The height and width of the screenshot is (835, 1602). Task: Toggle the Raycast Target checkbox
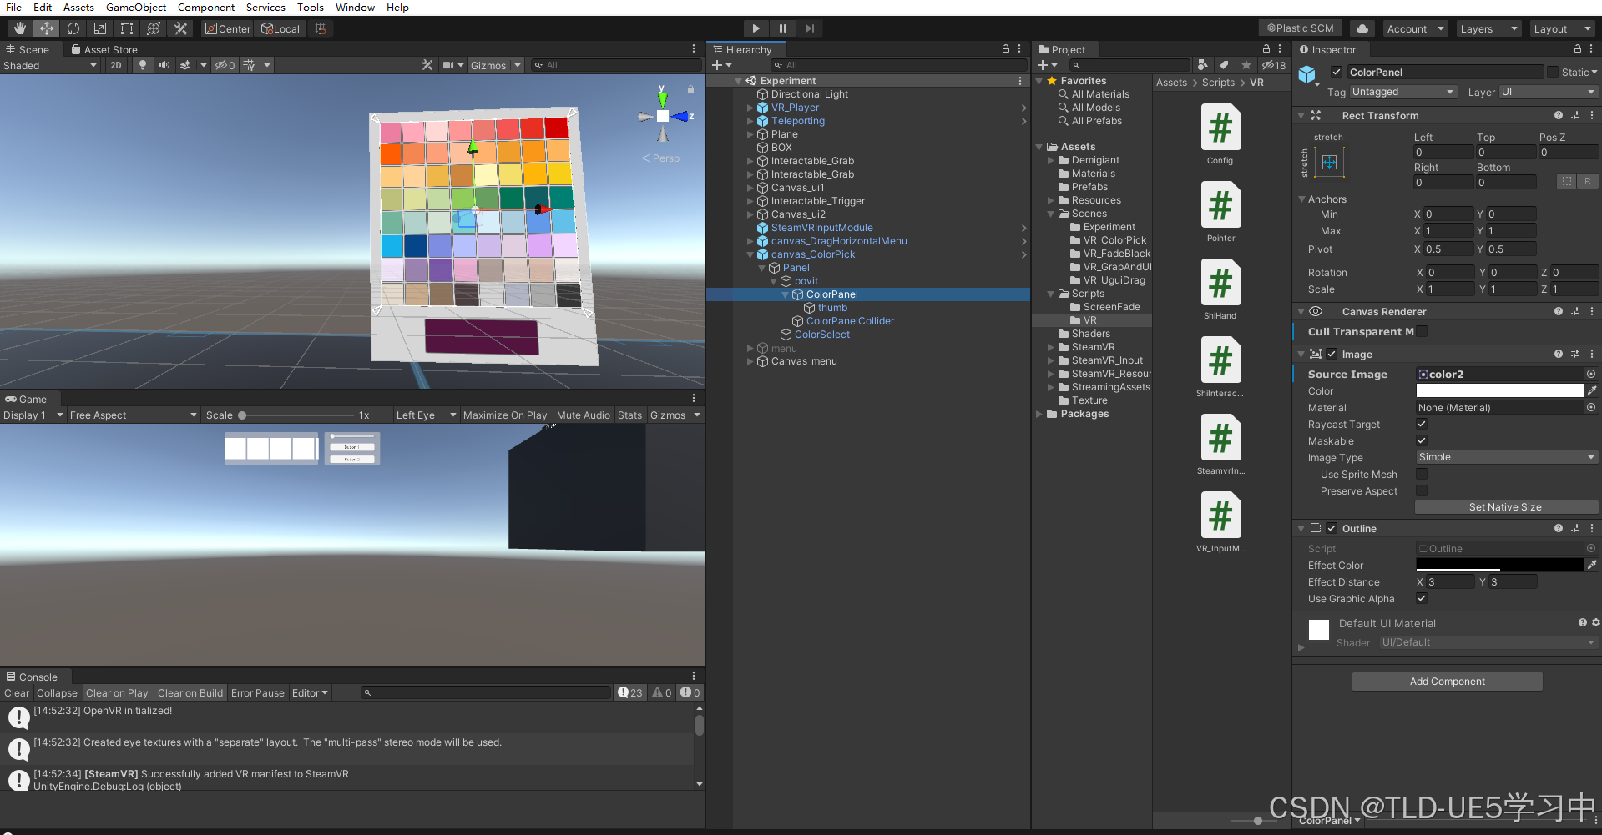tap(1422, 425)
